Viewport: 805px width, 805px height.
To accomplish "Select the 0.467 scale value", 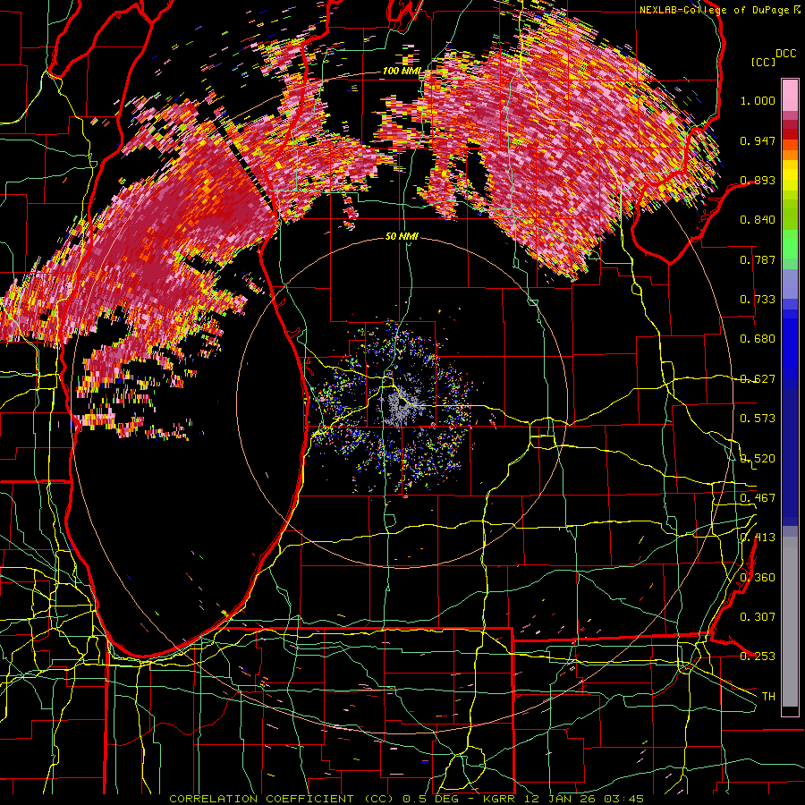I will coord(758,498).
